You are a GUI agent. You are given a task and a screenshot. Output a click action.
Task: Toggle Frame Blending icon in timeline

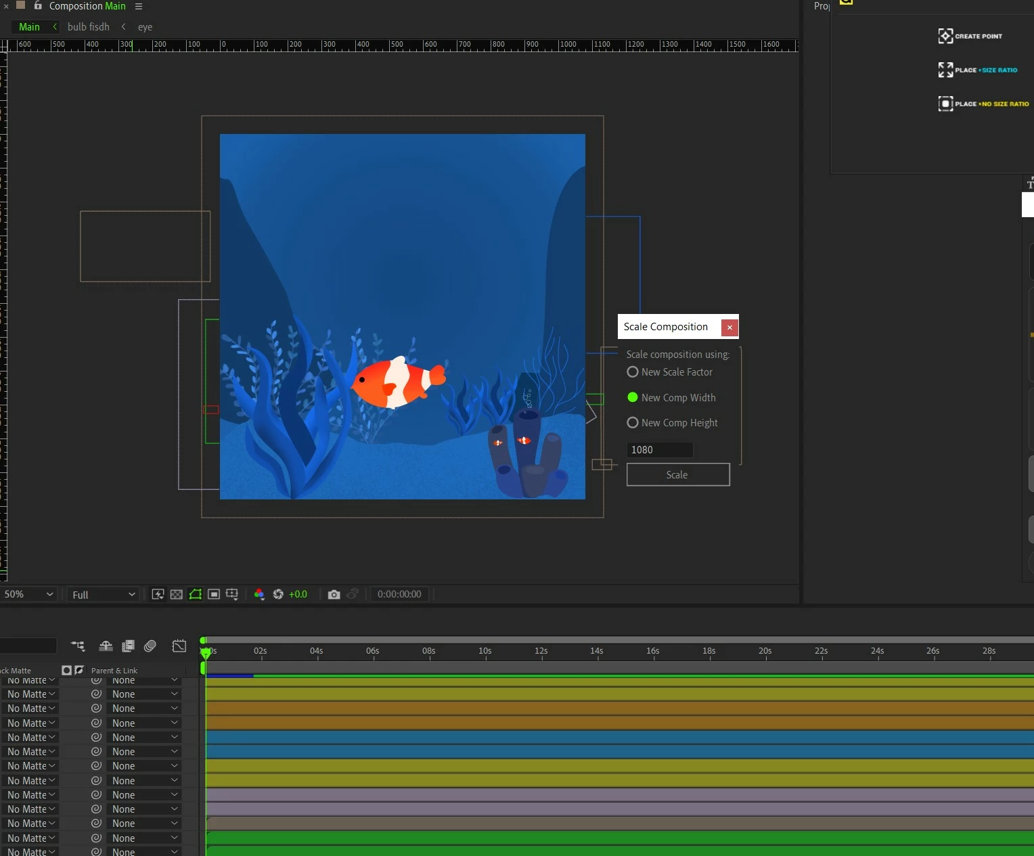pos(128,646)
